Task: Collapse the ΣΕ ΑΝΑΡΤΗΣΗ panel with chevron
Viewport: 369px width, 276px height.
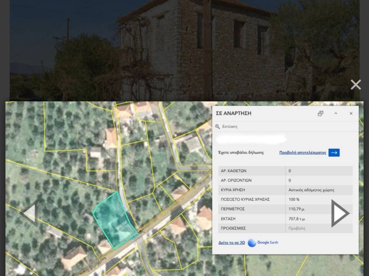Action: tap(336, 114)
